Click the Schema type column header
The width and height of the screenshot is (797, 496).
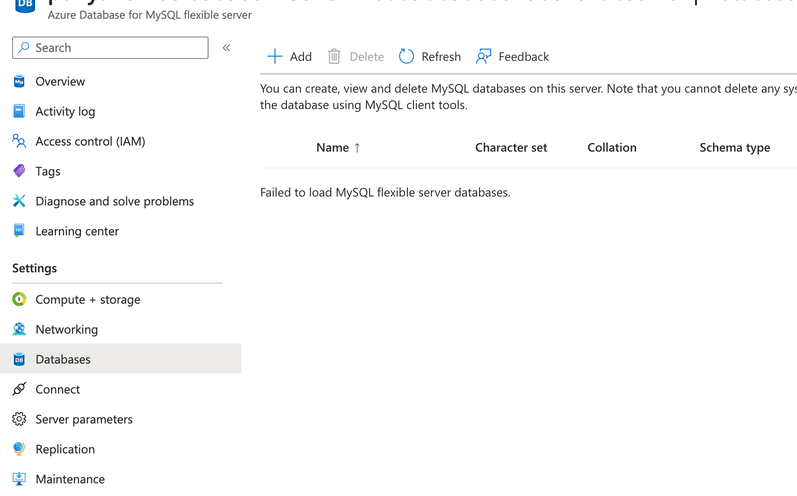[735, 147]
